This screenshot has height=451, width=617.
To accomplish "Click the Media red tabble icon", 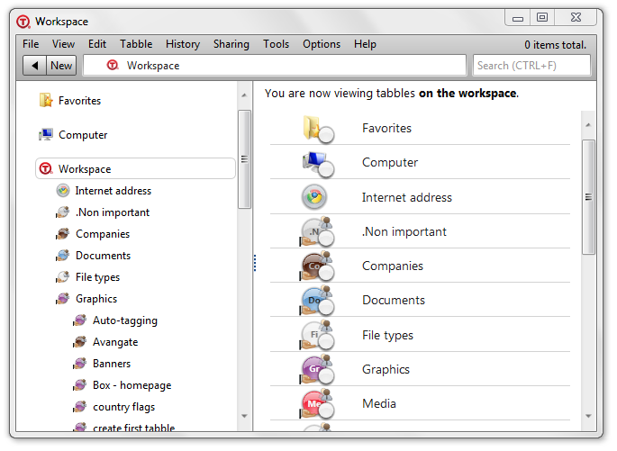I will click(314, 402).
